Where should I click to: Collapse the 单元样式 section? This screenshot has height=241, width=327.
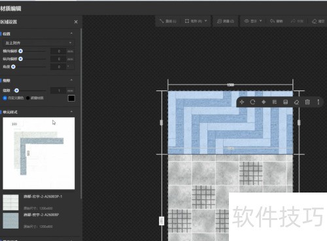pyautogui.click(x=71, y=111)
